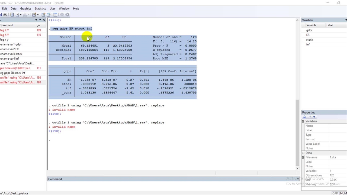Click the Results window vertical scrollbar thumb
347x195 pixels.
tap(297, 133)
